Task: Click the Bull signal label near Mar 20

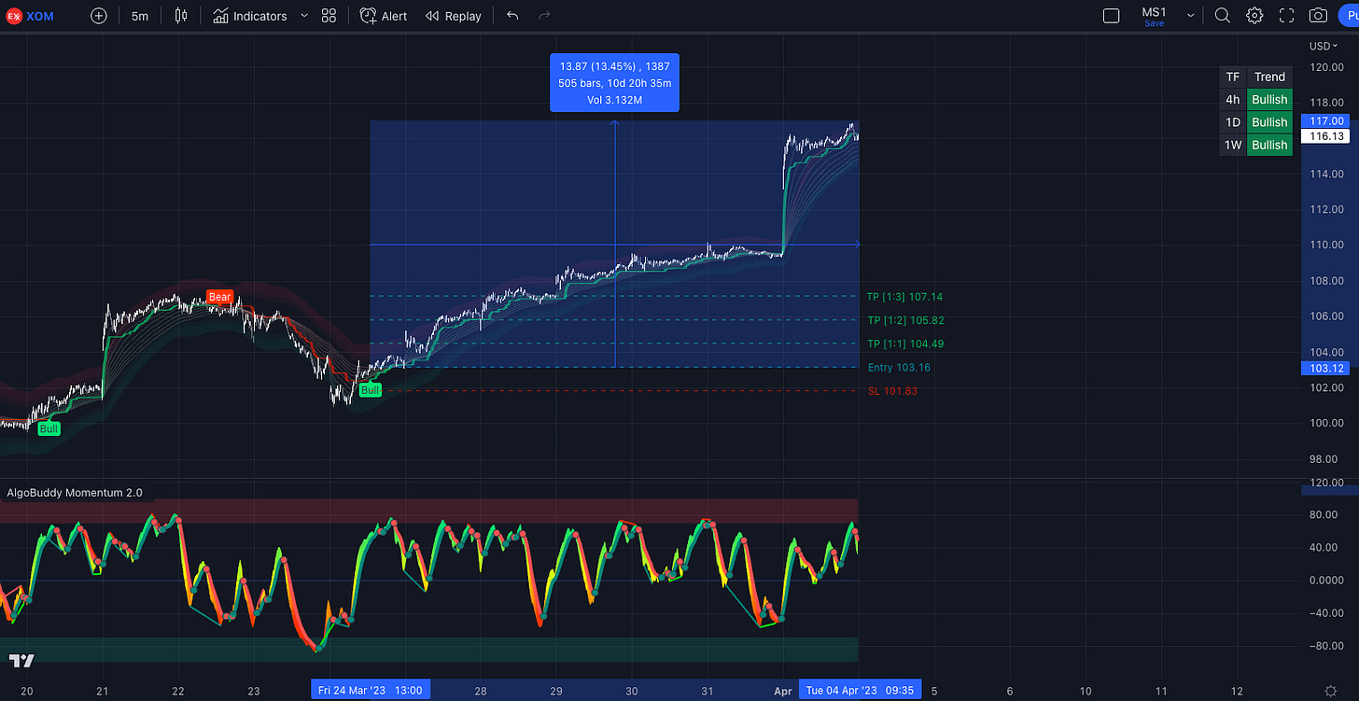Action: tap(49, 428)
